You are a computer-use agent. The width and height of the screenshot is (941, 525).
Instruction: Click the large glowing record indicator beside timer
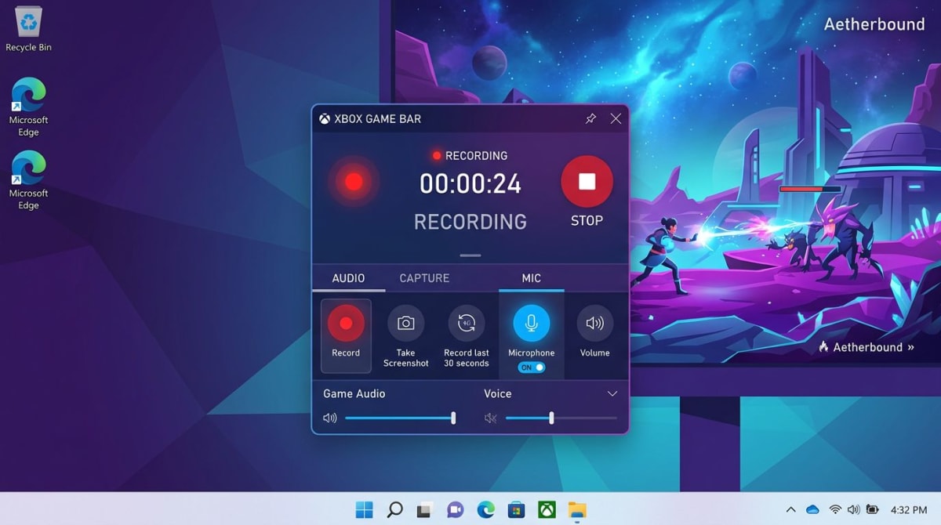coord(354,182)
